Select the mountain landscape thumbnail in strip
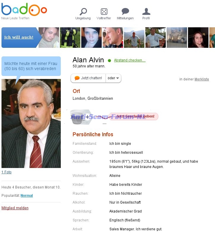This screenshot has width=215, height=233. [x=134, y=37]
